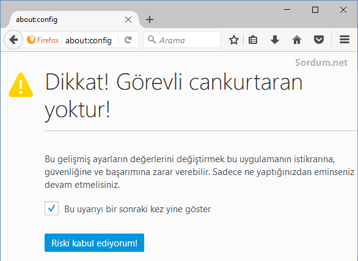Viewport: 358px width, 261px height.
Task: Open a new tab with plus button
Action: tap(150, 20)
